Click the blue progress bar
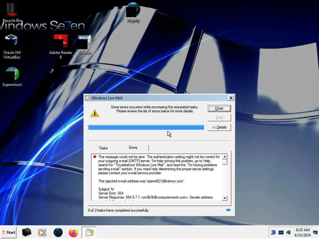 click(x=146, y=127)
